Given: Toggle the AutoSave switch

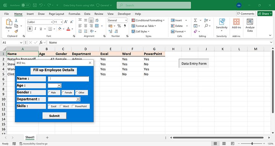Looking at the screenshot, I should point(26,5).
